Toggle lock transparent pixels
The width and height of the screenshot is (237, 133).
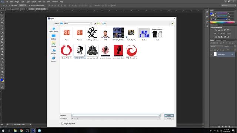coord(215,50)
